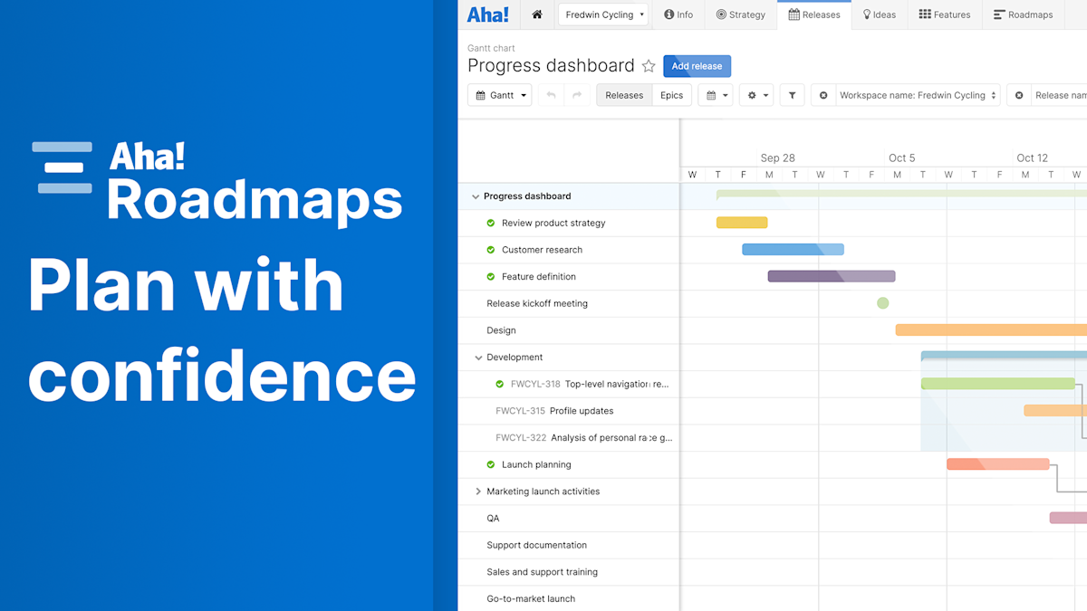Click the filter funnel icon
This screenshot has height=611, width=1087.
[792, 94]
